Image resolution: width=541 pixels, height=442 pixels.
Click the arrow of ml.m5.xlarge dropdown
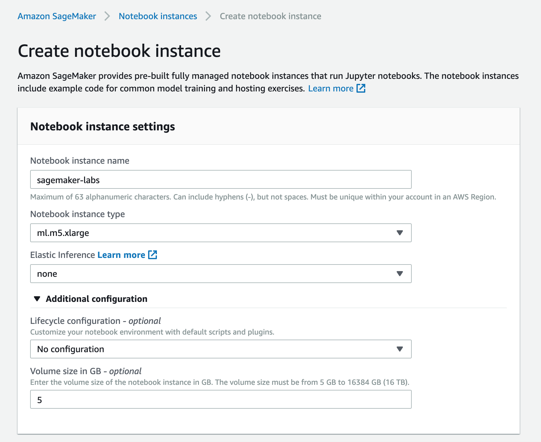pyautogui.click(x=399, y=233)
